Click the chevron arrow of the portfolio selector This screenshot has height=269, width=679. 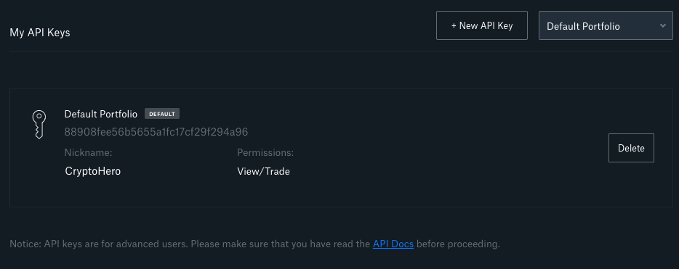663,25
